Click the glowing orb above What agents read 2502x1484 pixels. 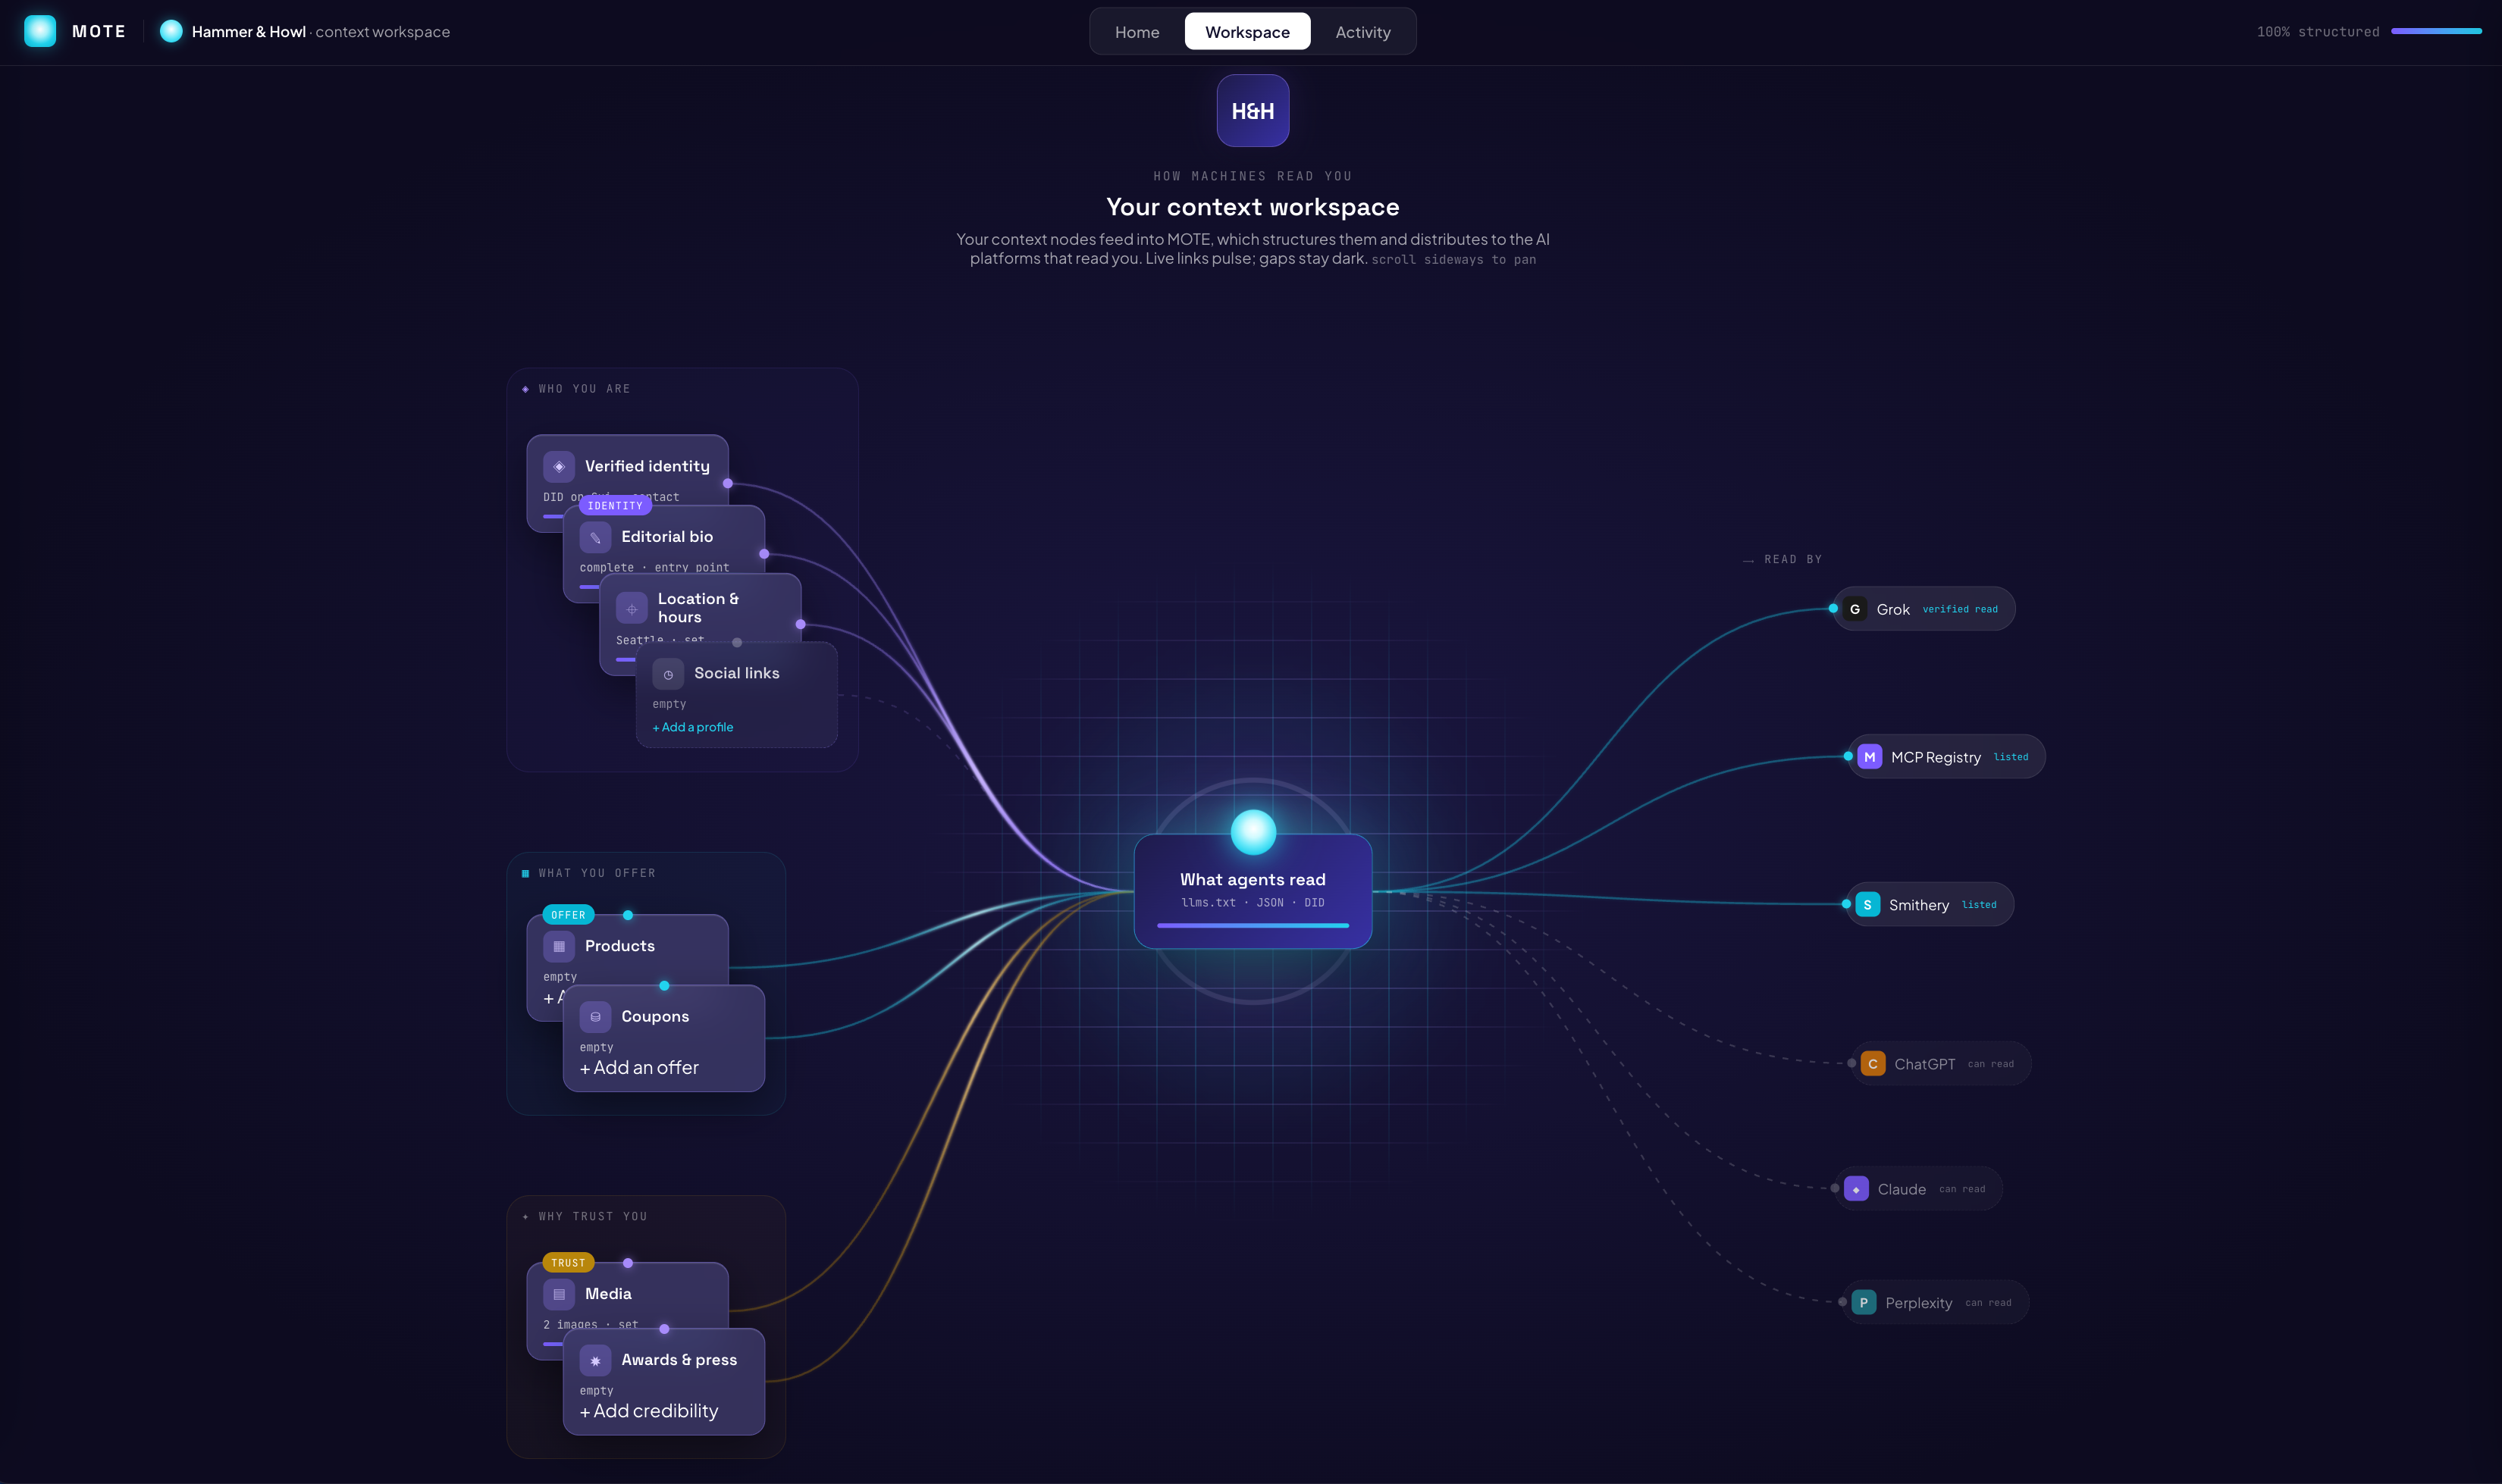(x=1253, y=832)
